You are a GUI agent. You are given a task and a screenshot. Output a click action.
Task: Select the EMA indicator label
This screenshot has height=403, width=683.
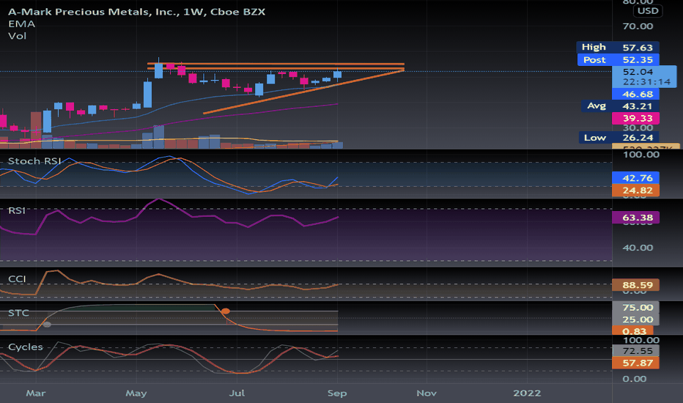click(x=21, y=24)
